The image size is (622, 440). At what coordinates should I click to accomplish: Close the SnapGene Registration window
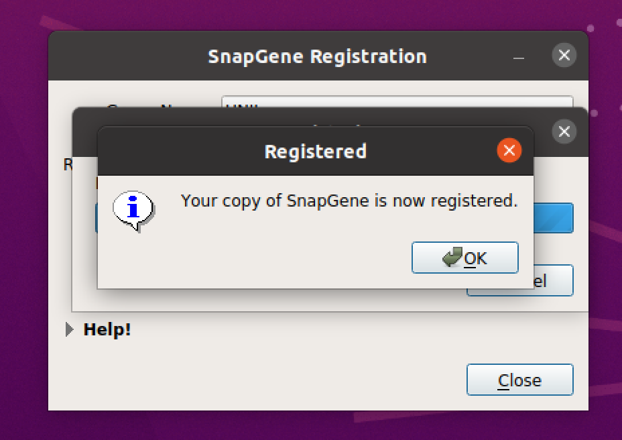pyautogui.click(x=564, y=56)
